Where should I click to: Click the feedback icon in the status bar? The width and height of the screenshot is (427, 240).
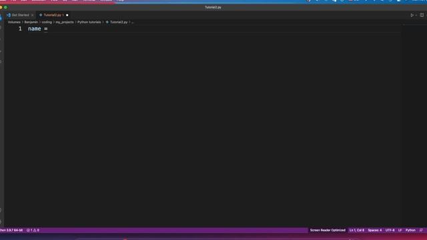point(421,230)
